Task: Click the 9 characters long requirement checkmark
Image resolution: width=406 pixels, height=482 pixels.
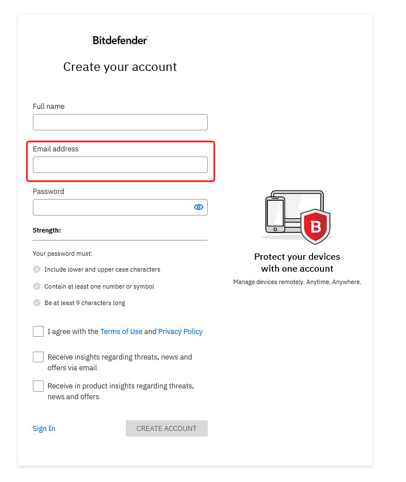Action: (x=37, y=303)
